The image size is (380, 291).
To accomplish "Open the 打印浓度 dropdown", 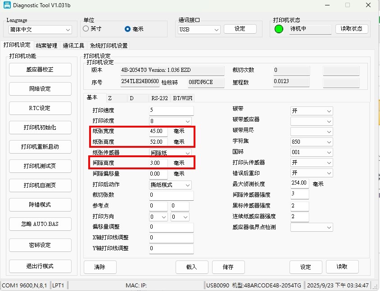I will (x=171, y=121).
